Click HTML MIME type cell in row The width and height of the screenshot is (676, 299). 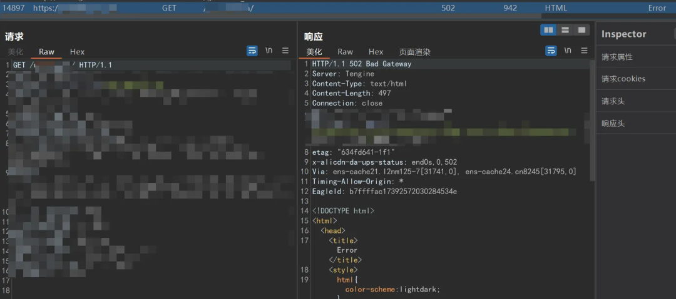[x=556, y=7]
